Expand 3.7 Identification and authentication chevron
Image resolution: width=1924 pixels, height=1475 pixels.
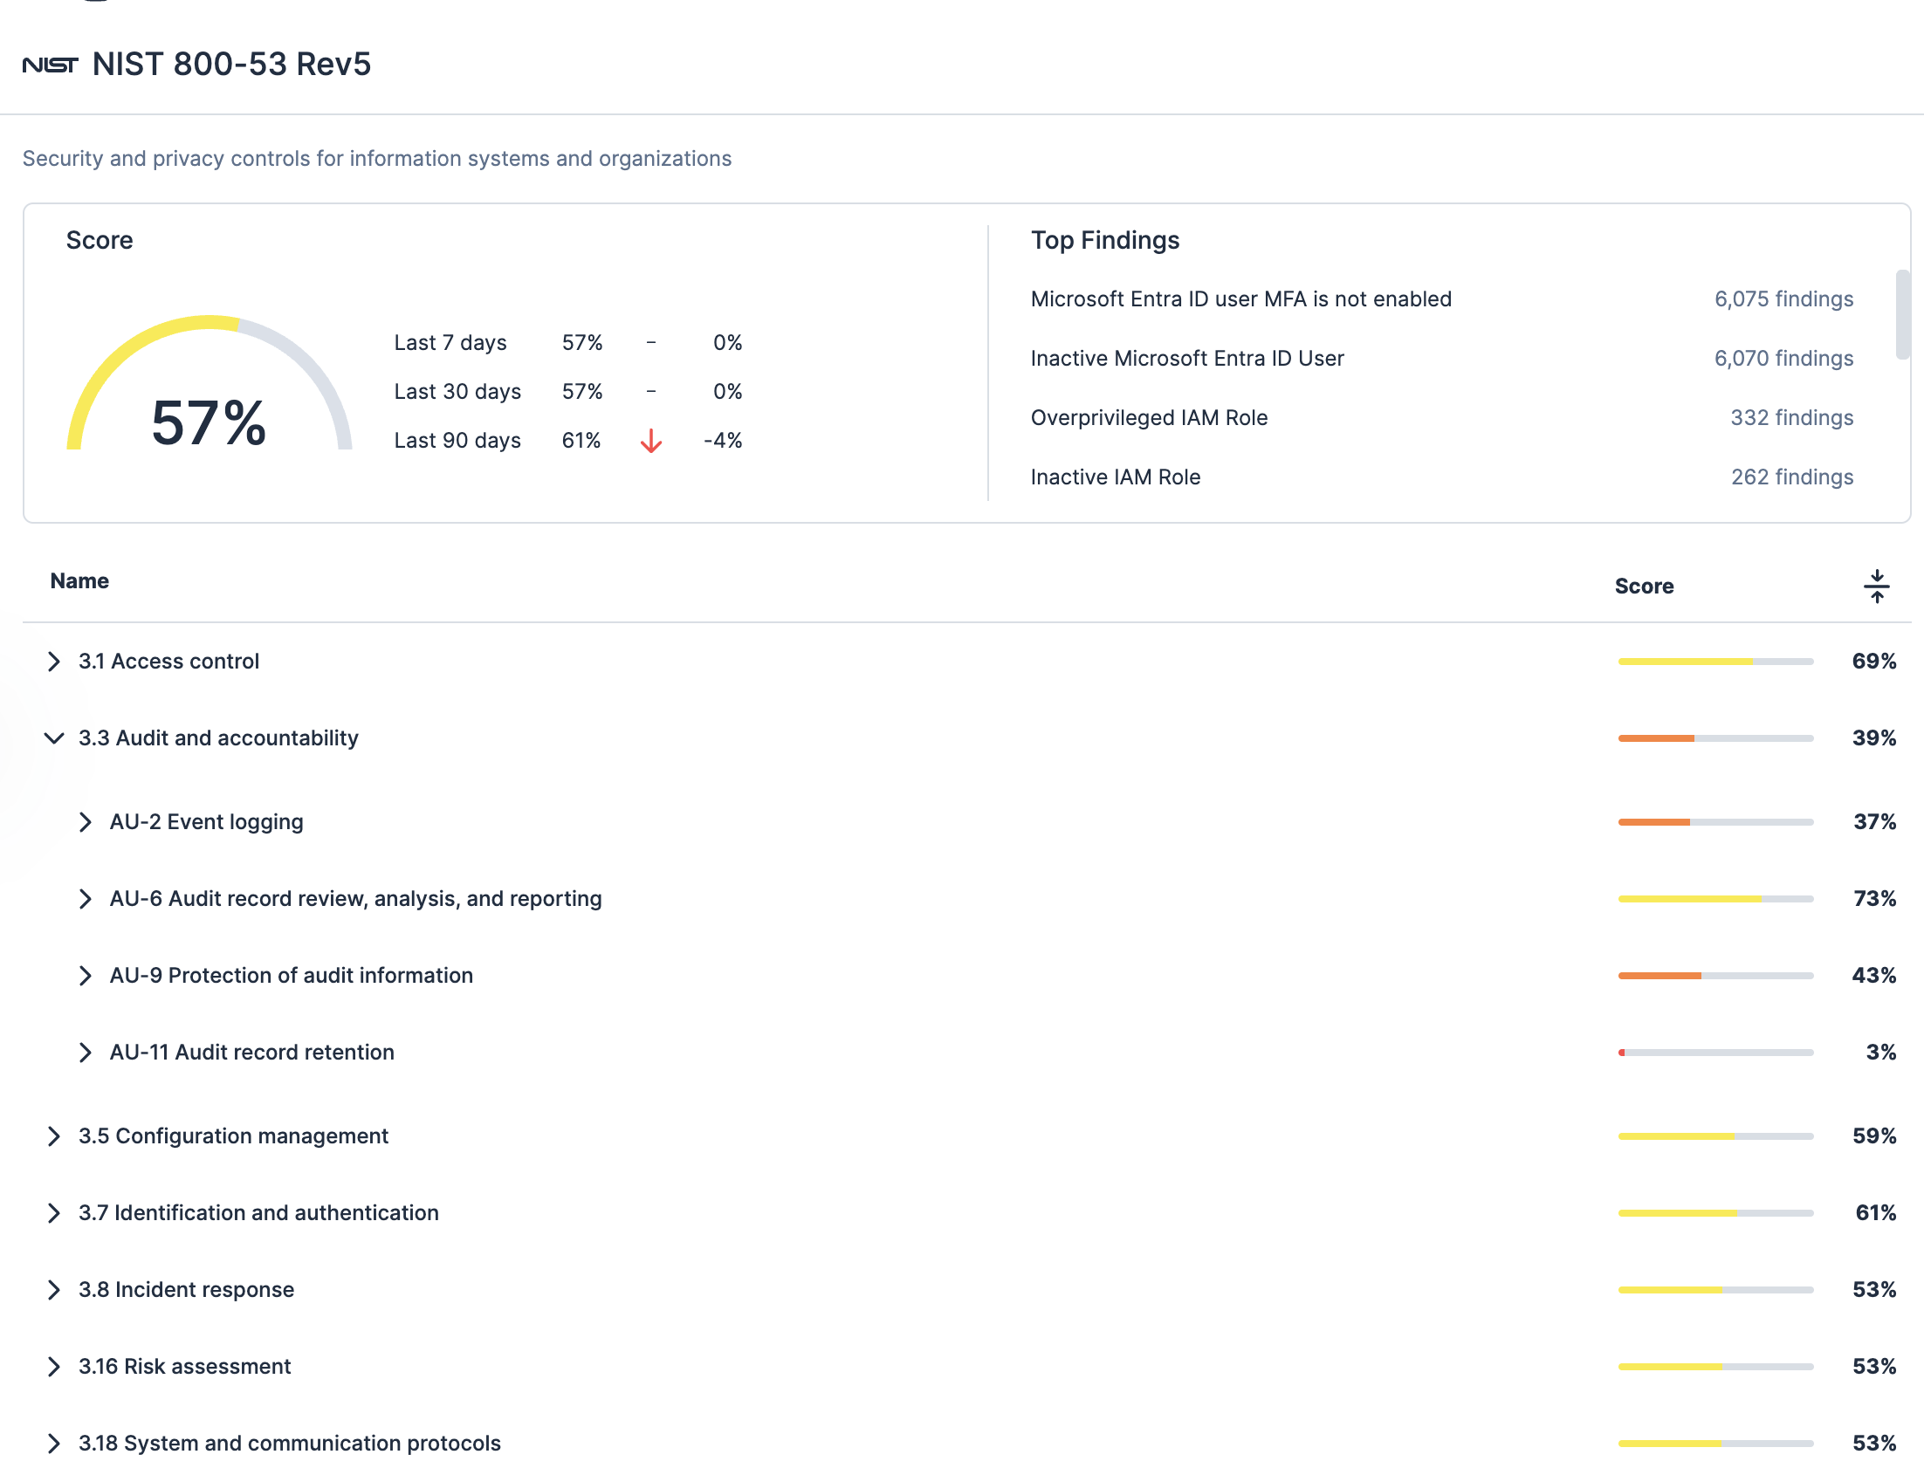pos(53,1213)
